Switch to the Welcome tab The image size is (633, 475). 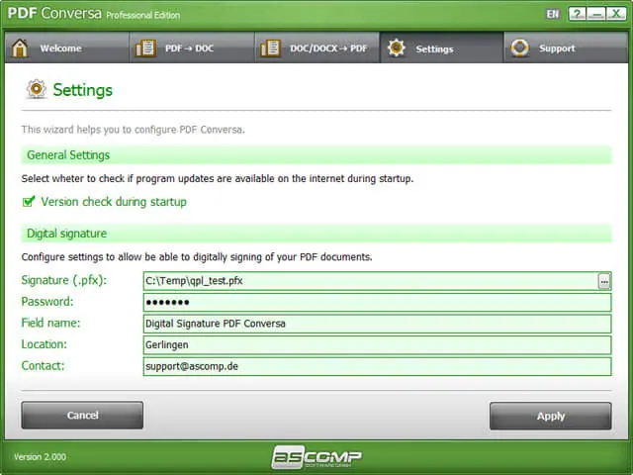click(67, 48)
